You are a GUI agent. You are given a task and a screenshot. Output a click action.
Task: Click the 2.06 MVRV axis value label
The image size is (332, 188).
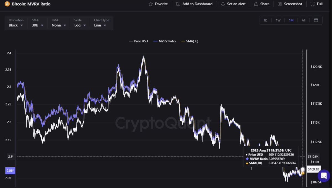pyautogui.click(x=10, y=171)
